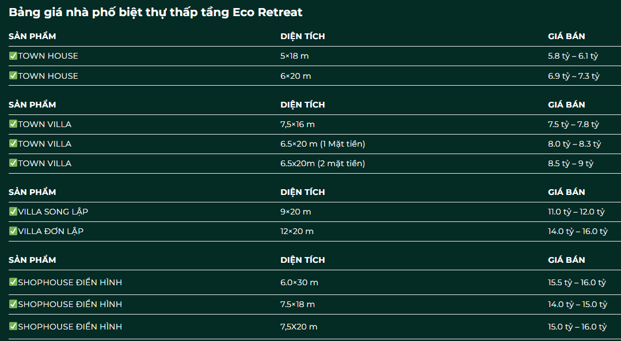This screenshot has width=621, height=341.
Task: Click the 12×20 m area cell
Action: pyautogui.click(x=297, y=231)
